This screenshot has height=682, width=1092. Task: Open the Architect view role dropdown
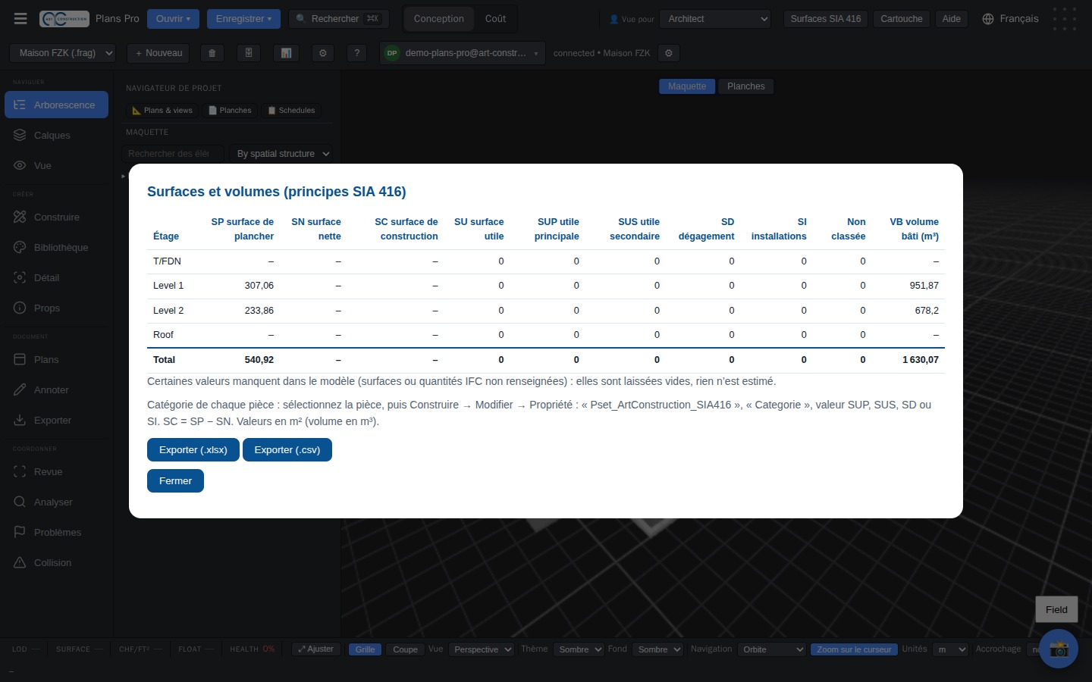[716, 19]
